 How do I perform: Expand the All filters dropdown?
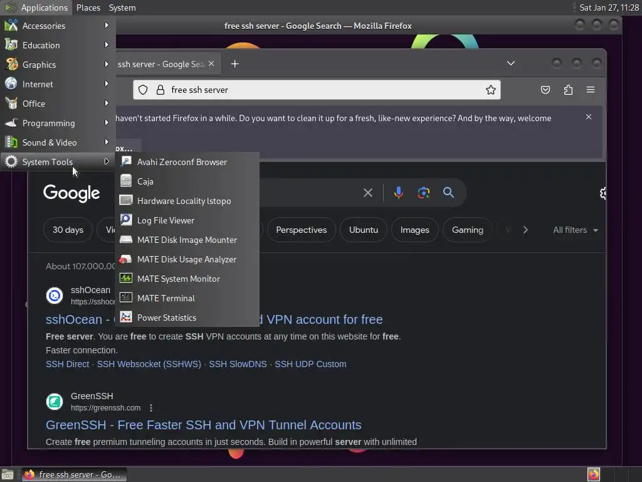pyautogui.click(x=576, y=230)
